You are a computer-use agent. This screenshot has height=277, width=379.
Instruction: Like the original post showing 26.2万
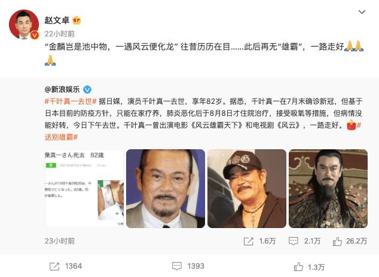[x=337, y=241]
